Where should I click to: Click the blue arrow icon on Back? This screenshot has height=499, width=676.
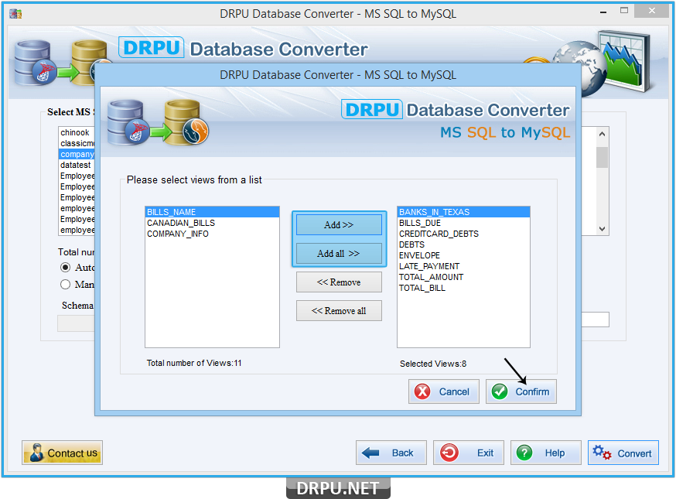(370, 453)
